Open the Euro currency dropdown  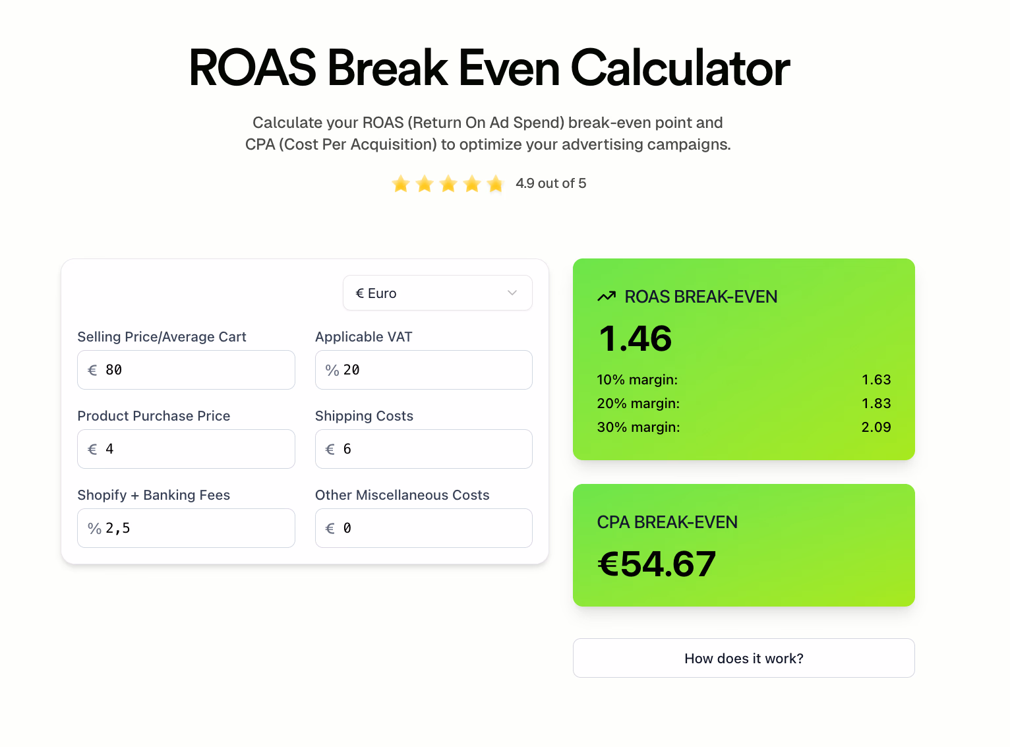pyautogui.click(x=437, y=293)
